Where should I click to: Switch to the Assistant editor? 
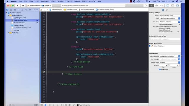[x=157, y=6]
